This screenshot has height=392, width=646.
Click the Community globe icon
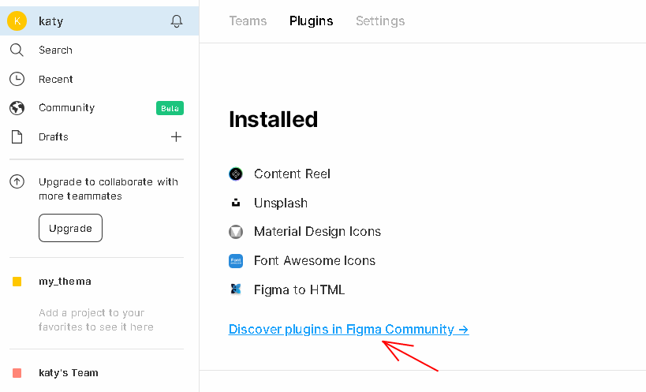(x=17, y=108)
